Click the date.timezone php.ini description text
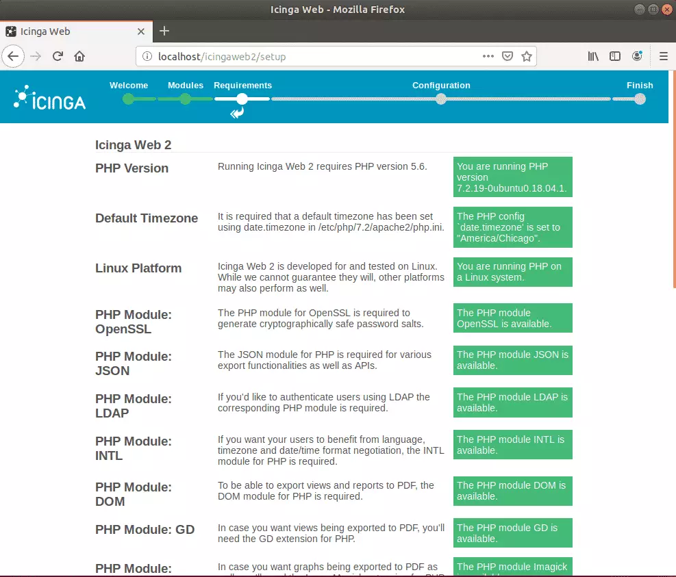 [x=331, y=222]
